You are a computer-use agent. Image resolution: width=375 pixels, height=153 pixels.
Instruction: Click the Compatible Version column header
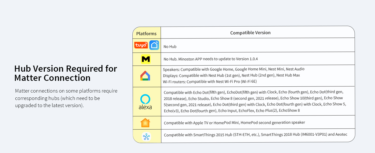[250, 33]
